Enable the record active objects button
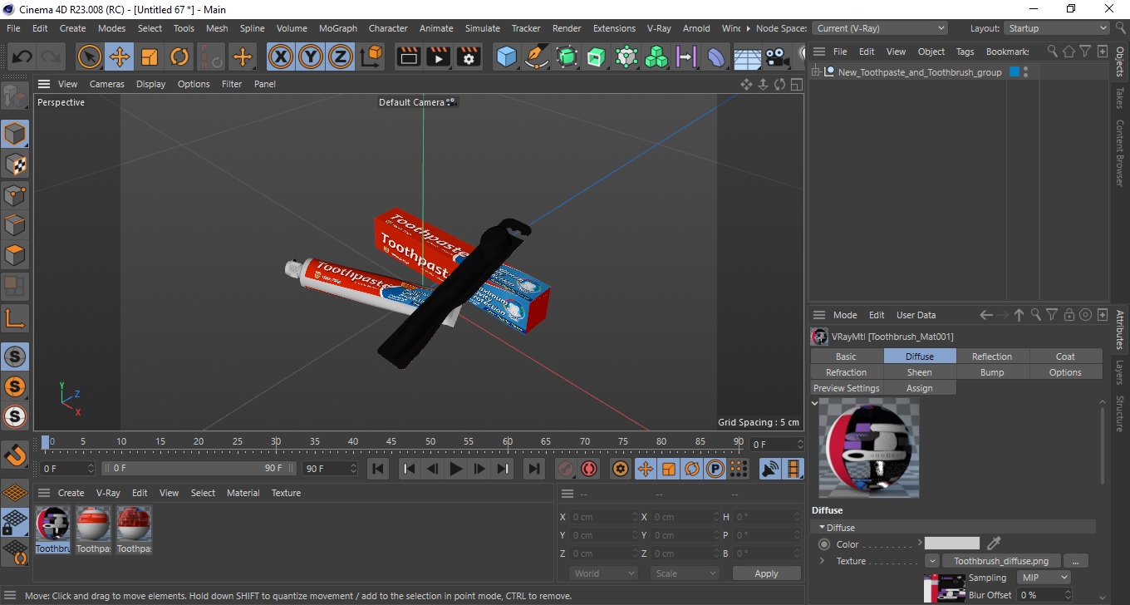This screenshot has width=1130, height=605. coord(566,469)
